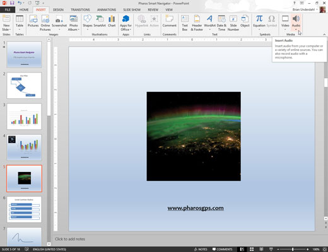This screenshot has width=328, height=252.
Task: Adjust the zoom slider in status bar
Action: 293,249
